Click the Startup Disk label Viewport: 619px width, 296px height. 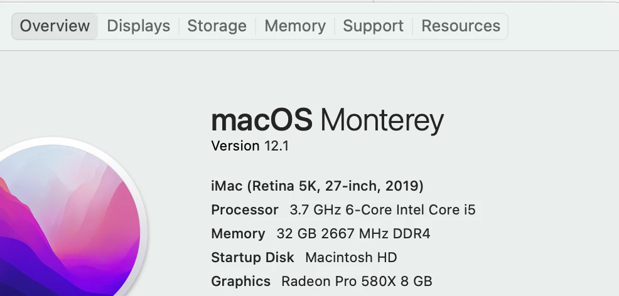[252, 258]
